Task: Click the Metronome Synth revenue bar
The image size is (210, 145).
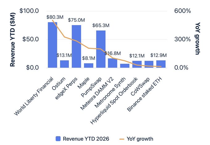Action: tap(125, 66)
